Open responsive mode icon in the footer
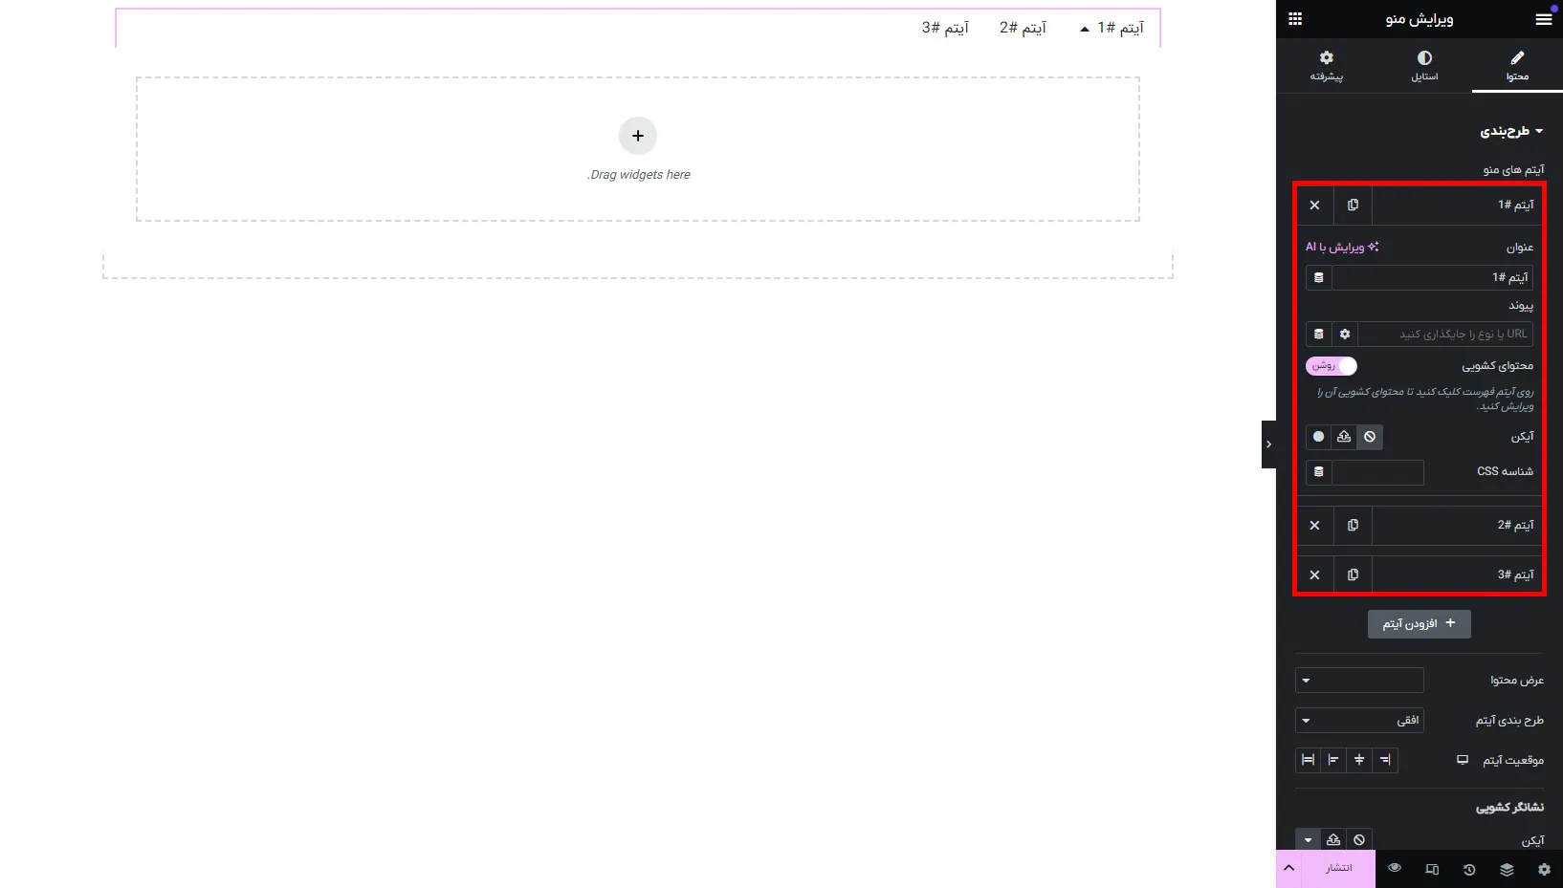This screenshot has height=888, width=1563. coord(1432,869)
